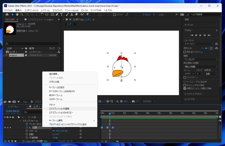The image size is (225, 146).
Task: Select the Rotation tool
Action: (x=42, y=14)
